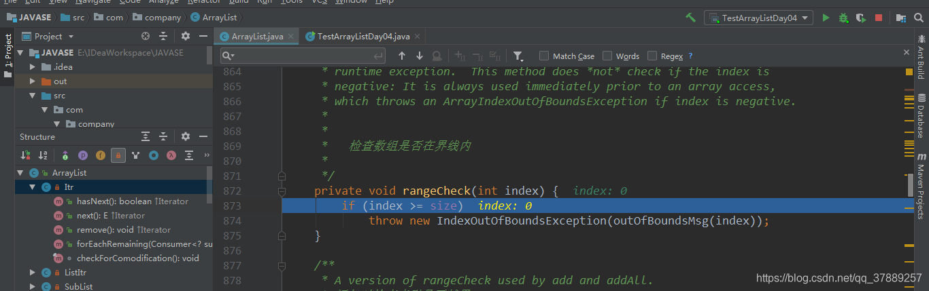
Task: Collapse all in the Project panel
Action: coord(163,36)
